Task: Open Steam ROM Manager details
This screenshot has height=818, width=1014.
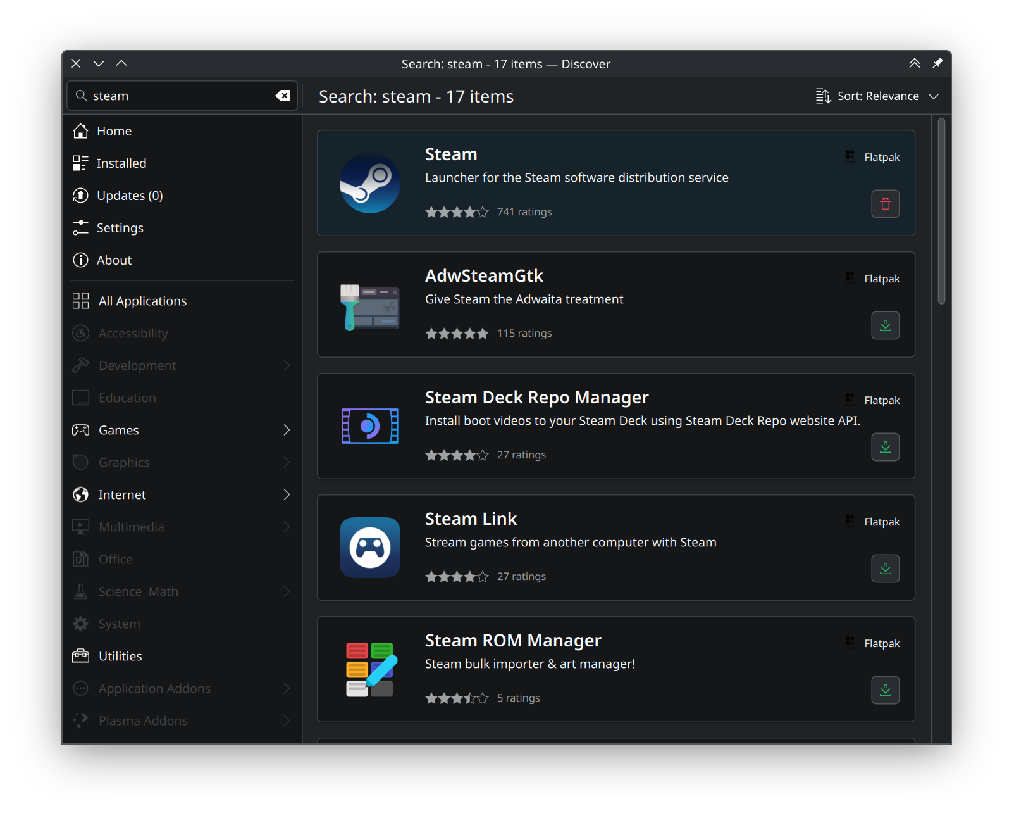Action: pyautogui.click(x=513, y=641)
